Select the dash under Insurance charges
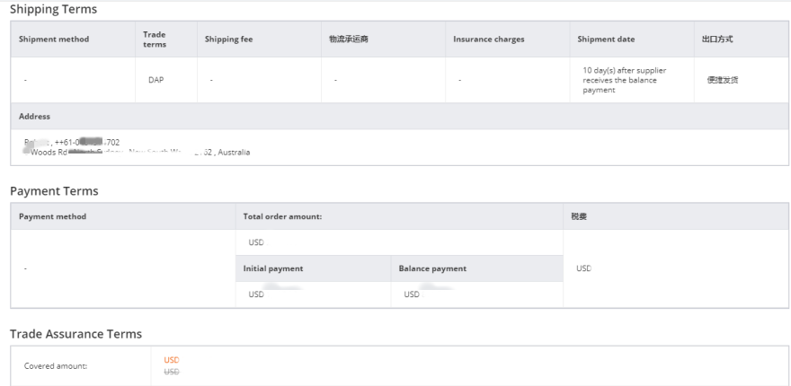Image resolution: width=791 pixels, height=386 pixels. point(459,80)
